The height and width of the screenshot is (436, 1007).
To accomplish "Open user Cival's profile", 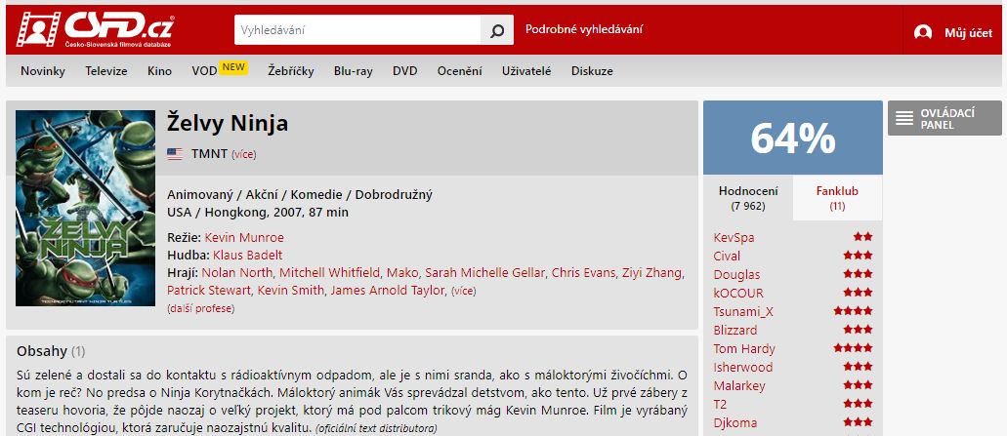I will pos(727,257).
